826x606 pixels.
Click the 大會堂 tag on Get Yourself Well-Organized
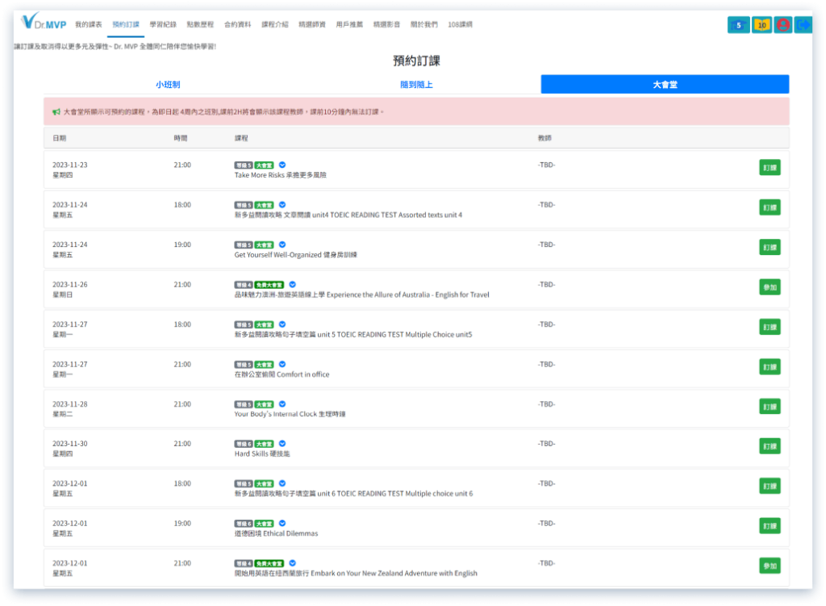point(265,244)
